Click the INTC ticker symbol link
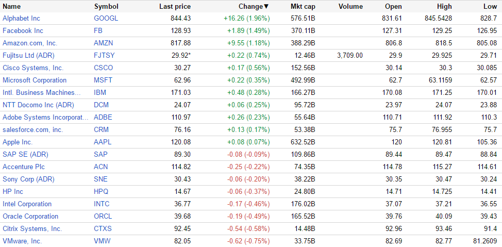502x247 pixels. (102, 204)
